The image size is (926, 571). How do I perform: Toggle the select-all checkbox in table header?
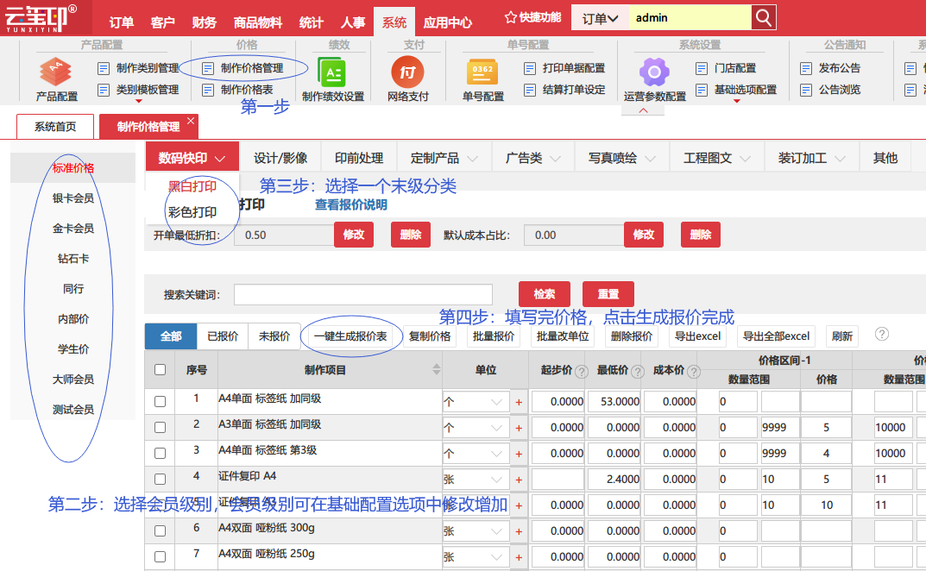tap(160, 370)
